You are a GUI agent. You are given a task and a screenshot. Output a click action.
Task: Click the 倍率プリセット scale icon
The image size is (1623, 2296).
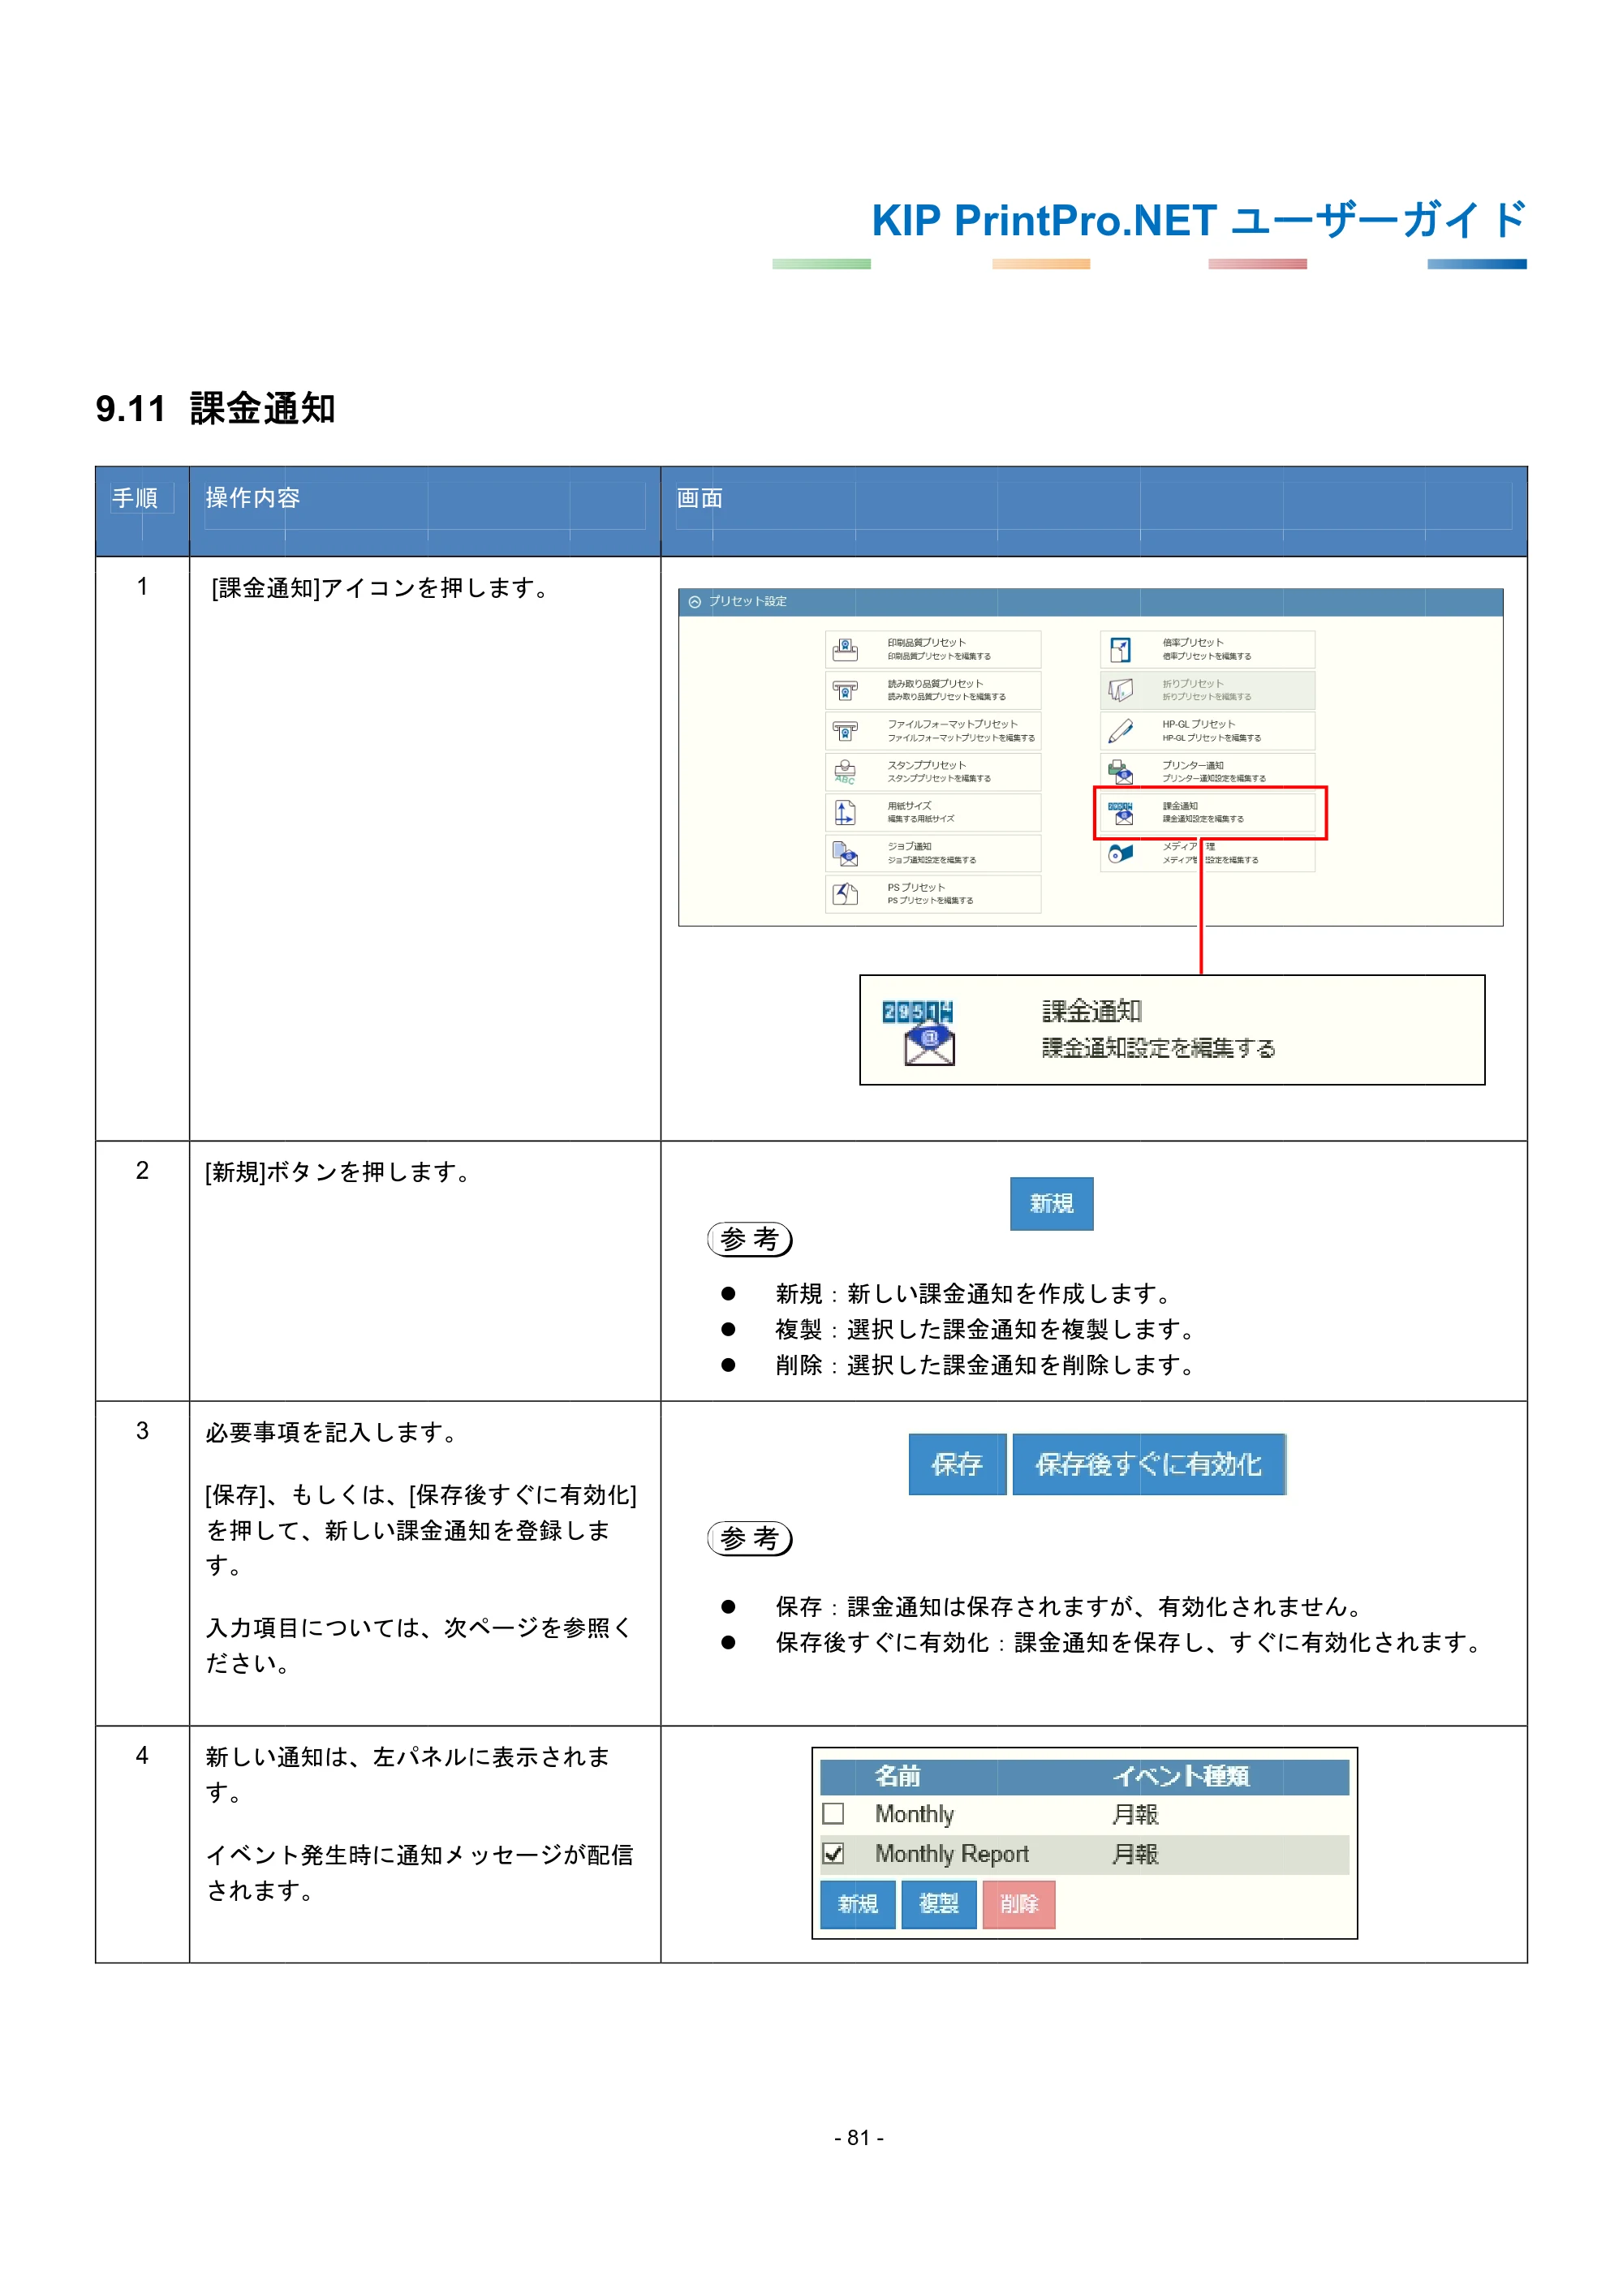(x=1120, y=649)
